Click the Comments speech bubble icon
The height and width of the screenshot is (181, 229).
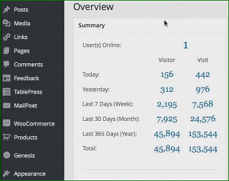coord(6,64)
